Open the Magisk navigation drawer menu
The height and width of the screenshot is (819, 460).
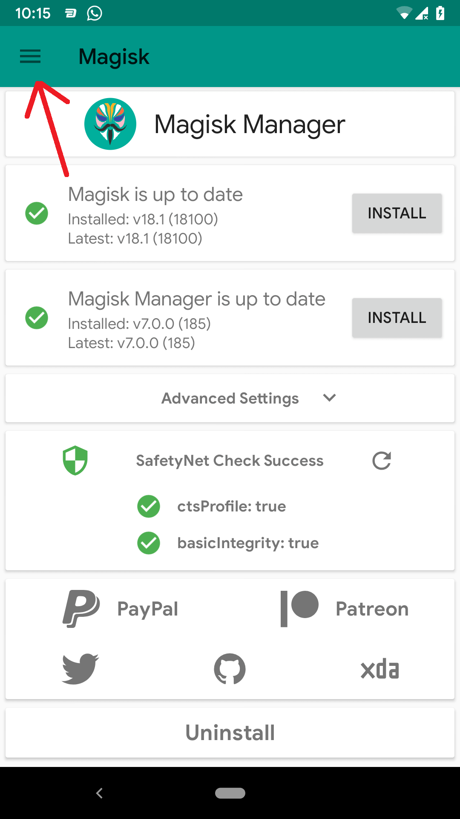point(30,56)
